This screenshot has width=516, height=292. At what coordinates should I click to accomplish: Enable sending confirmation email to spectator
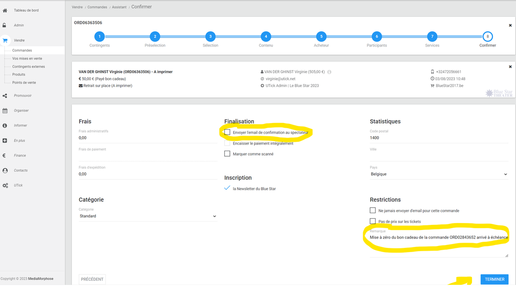point(228,132)
